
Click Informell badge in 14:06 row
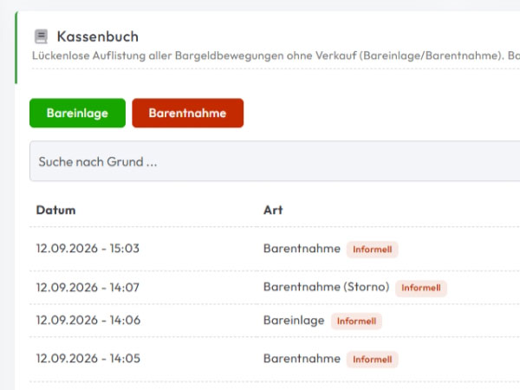(356, 322)
